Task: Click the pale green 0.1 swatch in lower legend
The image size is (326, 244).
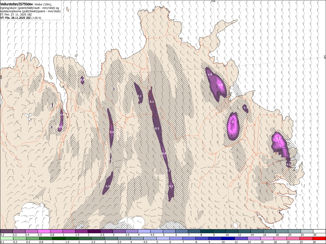Action: click(x=7, y=238)
